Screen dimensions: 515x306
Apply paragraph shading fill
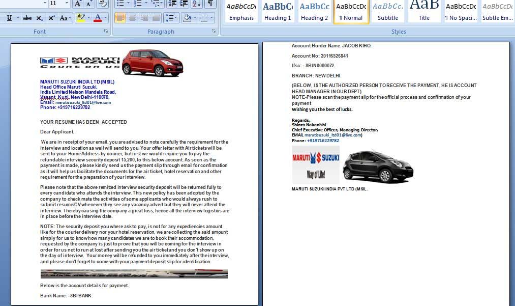[x=187, y=18]
